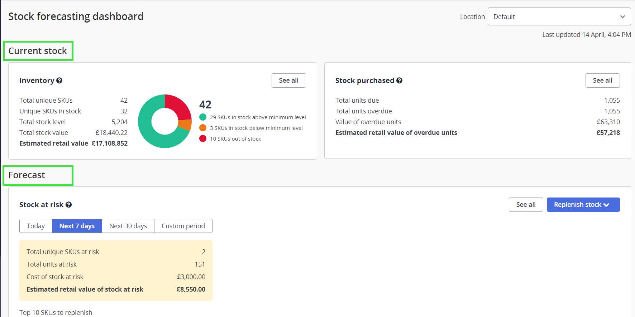
Task: Open the Location dropdown set to Default
Action: [559, 17]
